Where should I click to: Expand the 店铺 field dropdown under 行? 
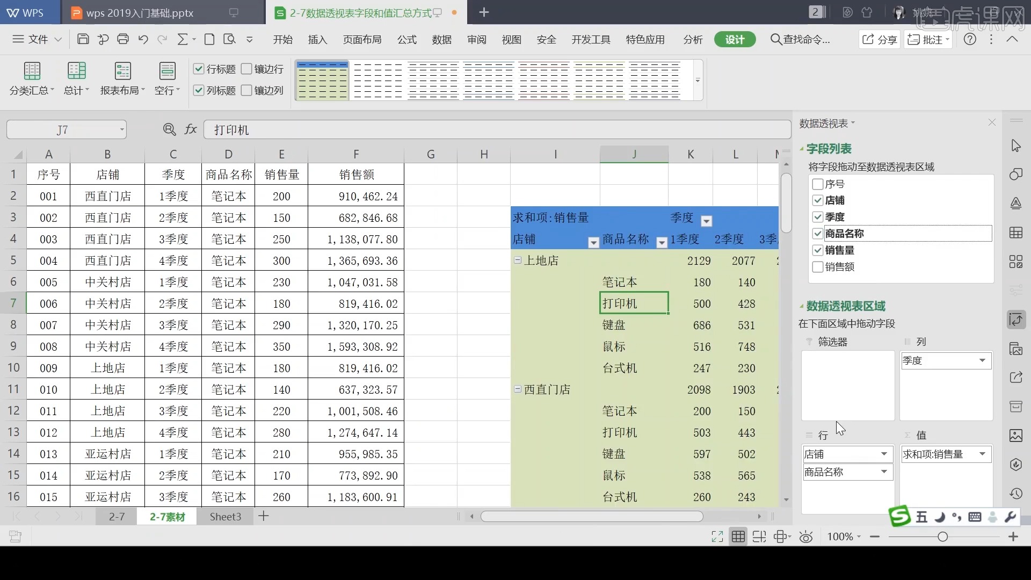coord(884,454)
